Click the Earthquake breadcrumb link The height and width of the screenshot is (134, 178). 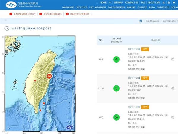tap(153, 21)
